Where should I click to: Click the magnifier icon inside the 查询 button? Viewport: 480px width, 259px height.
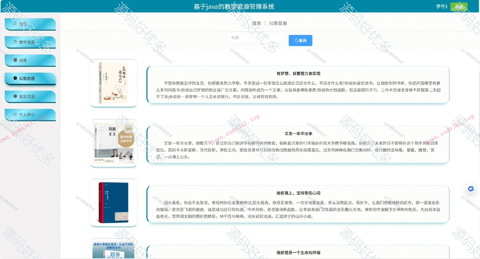coord(296,40)
